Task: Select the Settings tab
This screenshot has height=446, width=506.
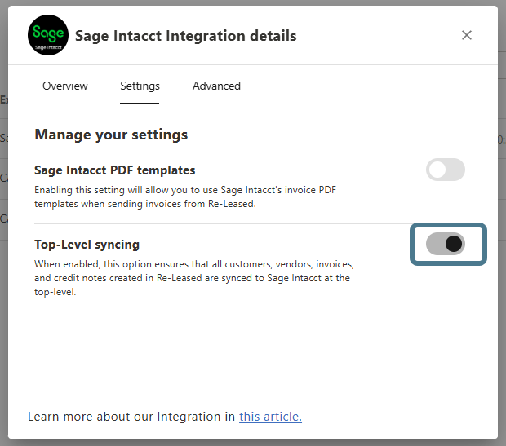Action: (140, 86)
